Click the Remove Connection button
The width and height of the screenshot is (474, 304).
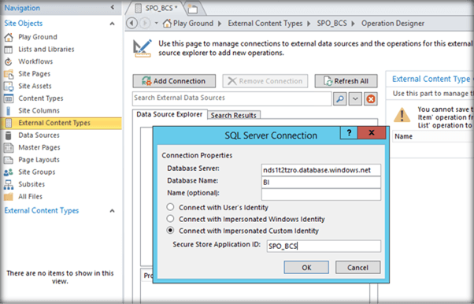[x=265, y=81]
